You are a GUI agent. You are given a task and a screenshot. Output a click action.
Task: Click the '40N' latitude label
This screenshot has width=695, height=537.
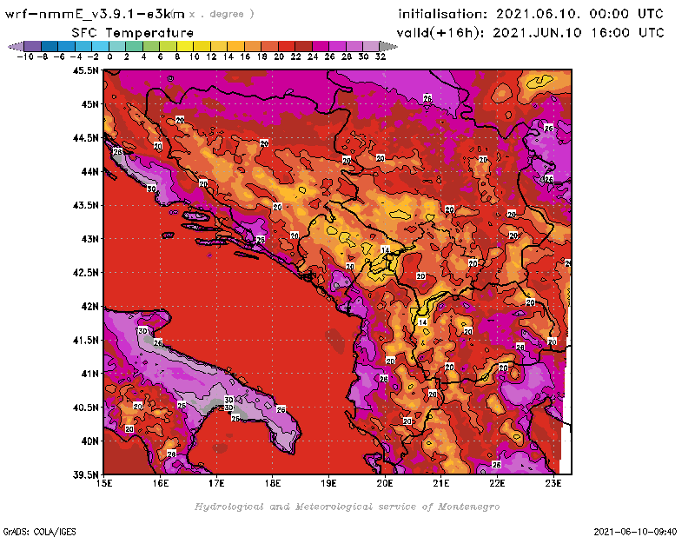(x=90, y=441)
